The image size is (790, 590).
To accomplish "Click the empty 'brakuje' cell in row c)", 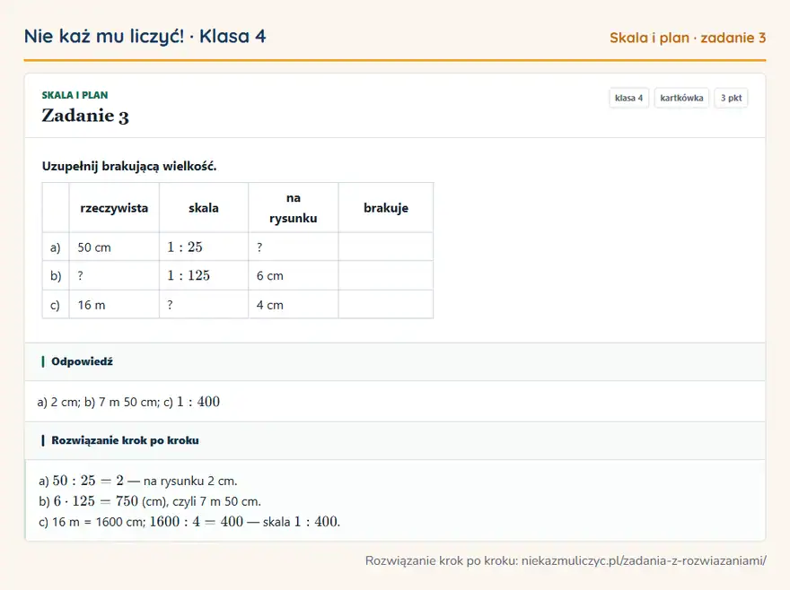I will 386,305.
